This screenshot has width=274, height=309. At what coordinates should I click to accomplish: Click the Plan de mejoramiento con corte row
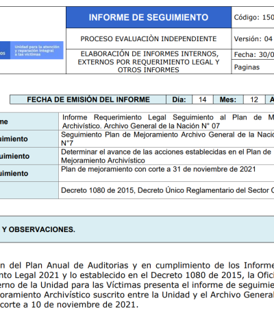(x=166, y=173)
